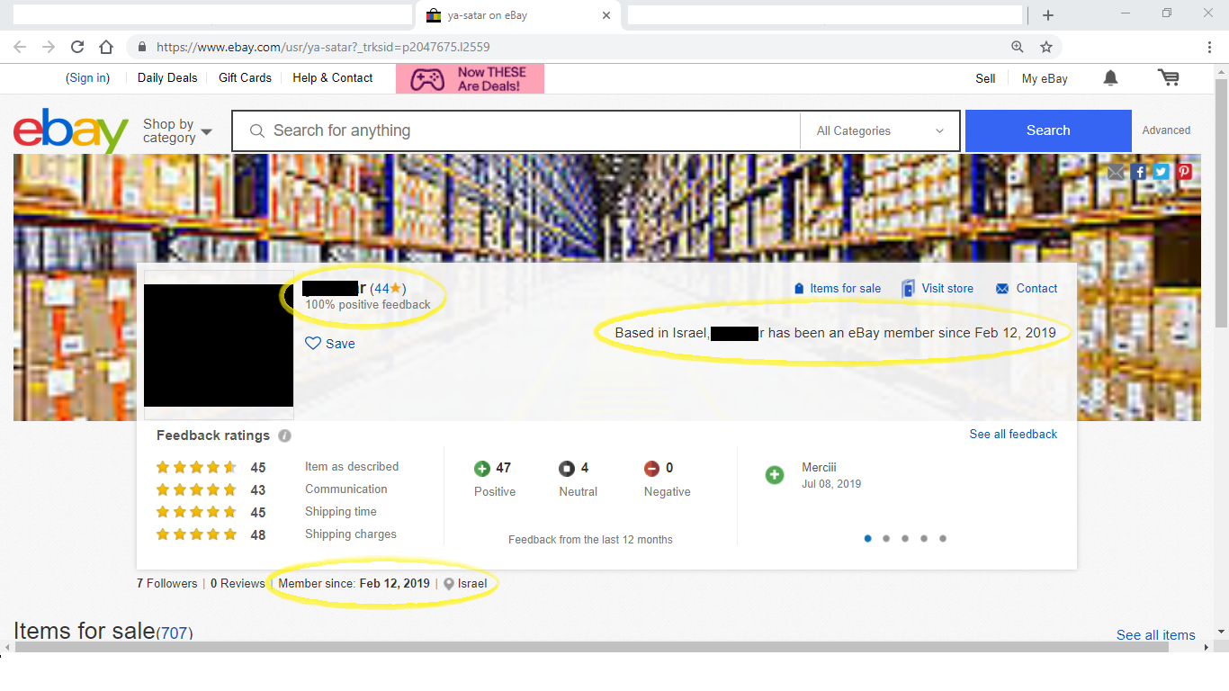
Task: Click the notifications bell icon
Action: [1110, 78]
